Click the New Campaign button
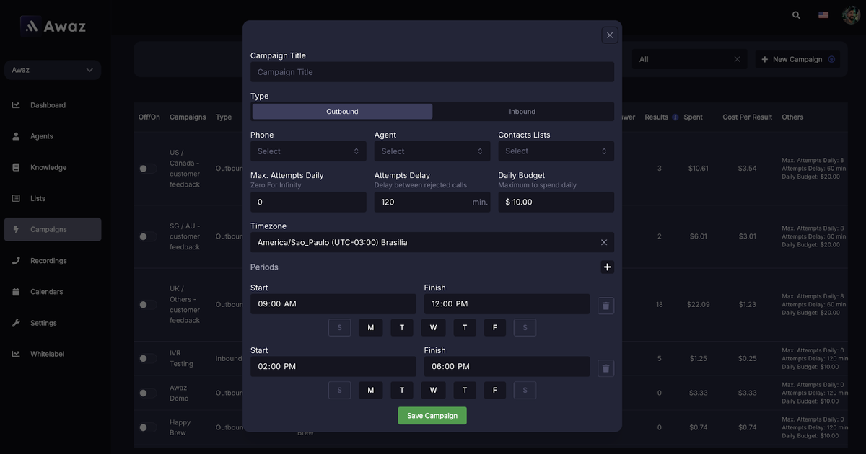This screenshot has width=866, height=454. click(x=797, y=60)
